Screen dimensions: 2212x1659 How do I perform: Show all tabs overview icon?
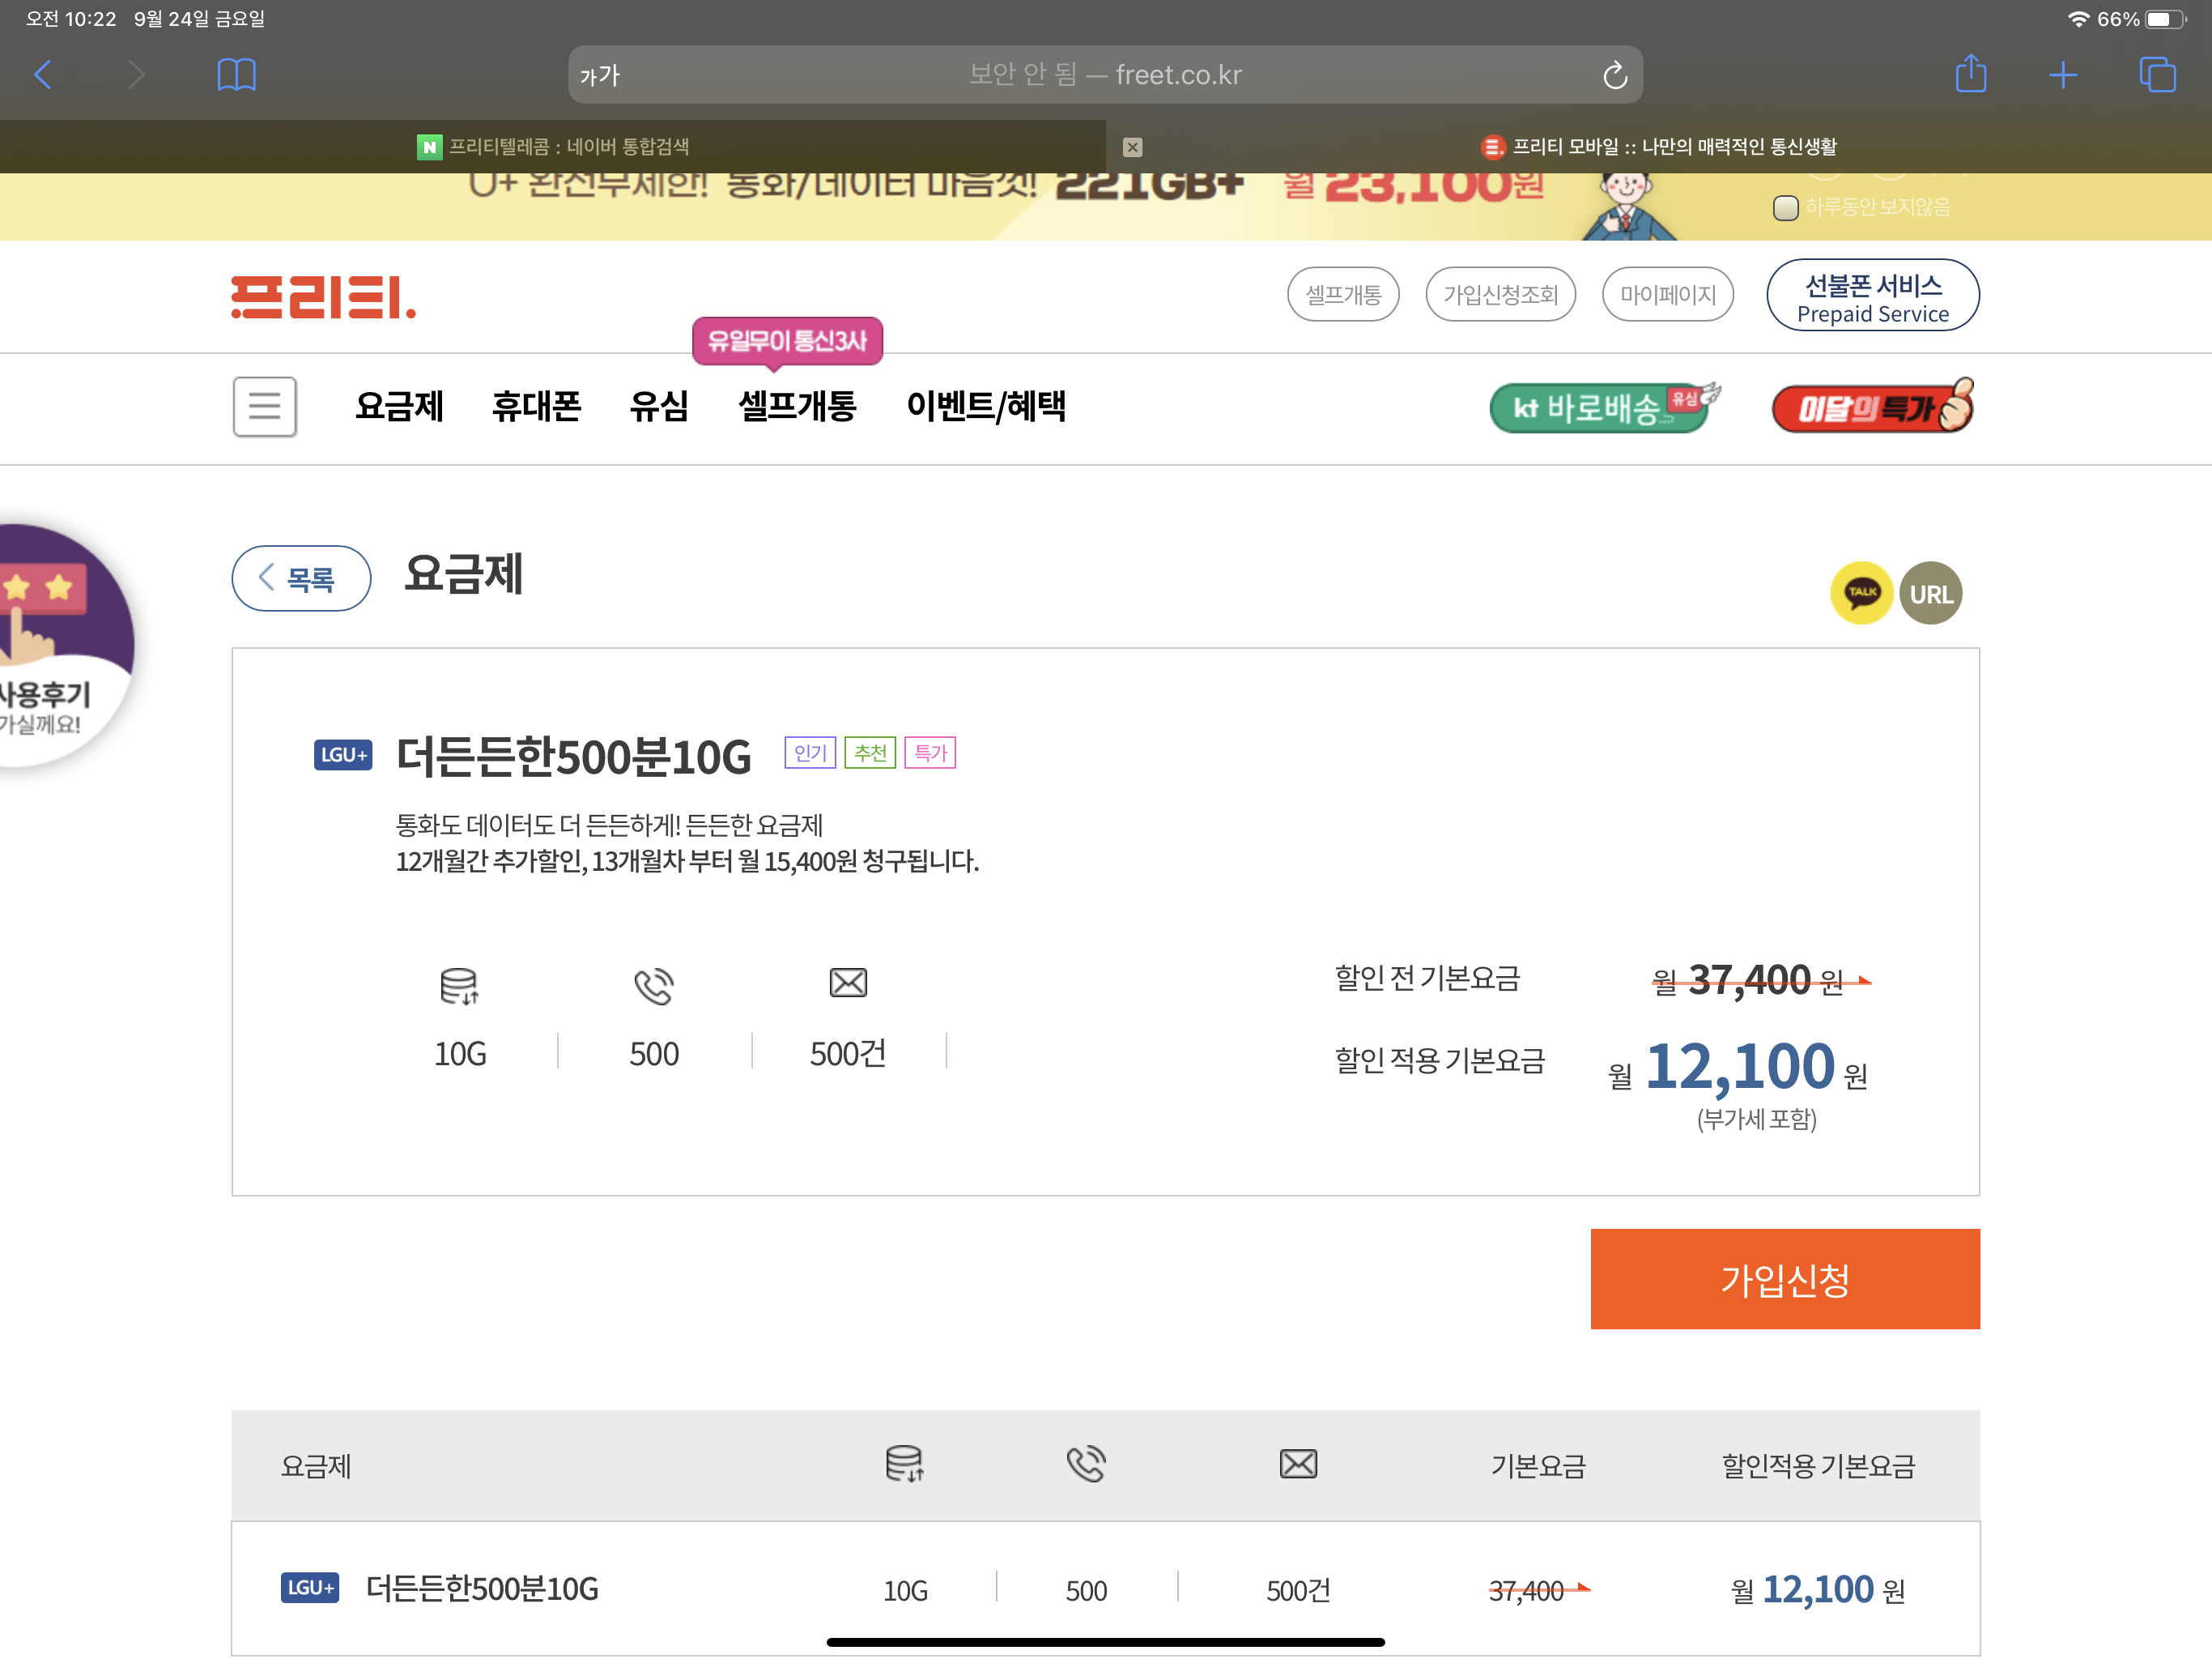pos(2156,74)
